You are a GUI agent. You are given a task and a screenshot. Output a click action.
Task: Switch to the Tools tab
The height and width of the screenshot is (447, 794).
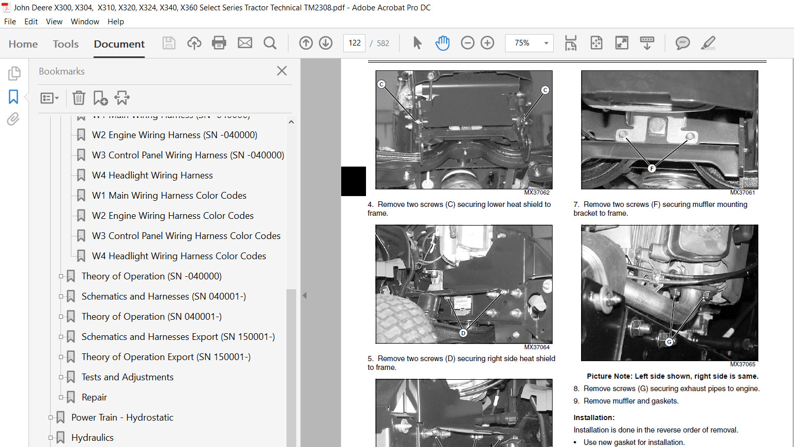[x=66, y=44]
